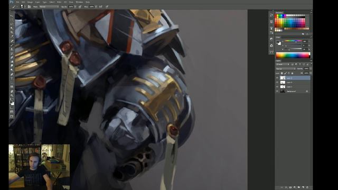Toggle pressure for size button
The height and width of the screenshot is (190, 338).
click(x=107, y=7)
